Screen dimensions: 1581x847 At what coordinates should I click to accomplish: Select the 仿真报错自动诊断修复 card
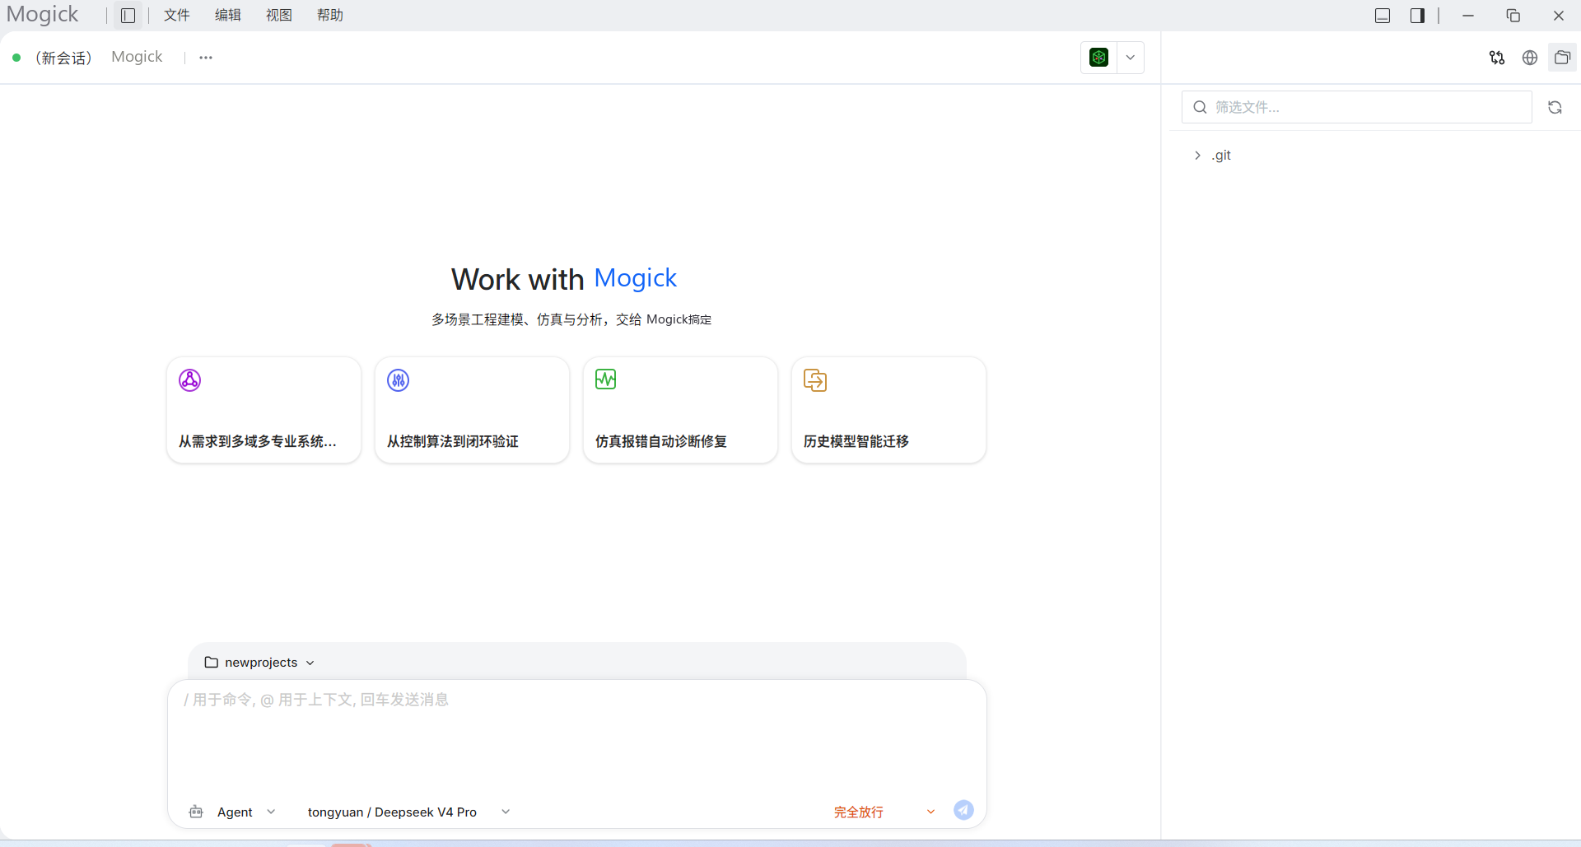coord(680,410)
